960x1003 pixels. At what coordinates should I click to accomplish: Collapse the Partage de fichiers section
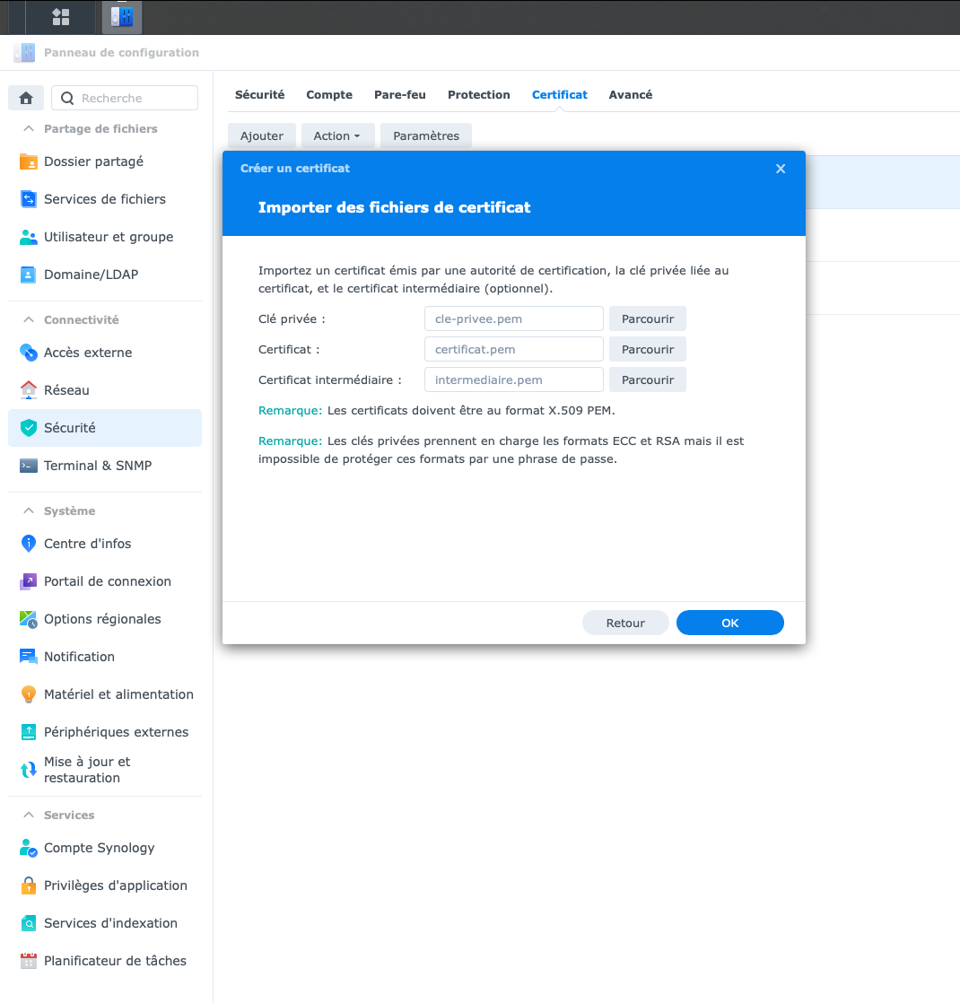pos(29,129)
